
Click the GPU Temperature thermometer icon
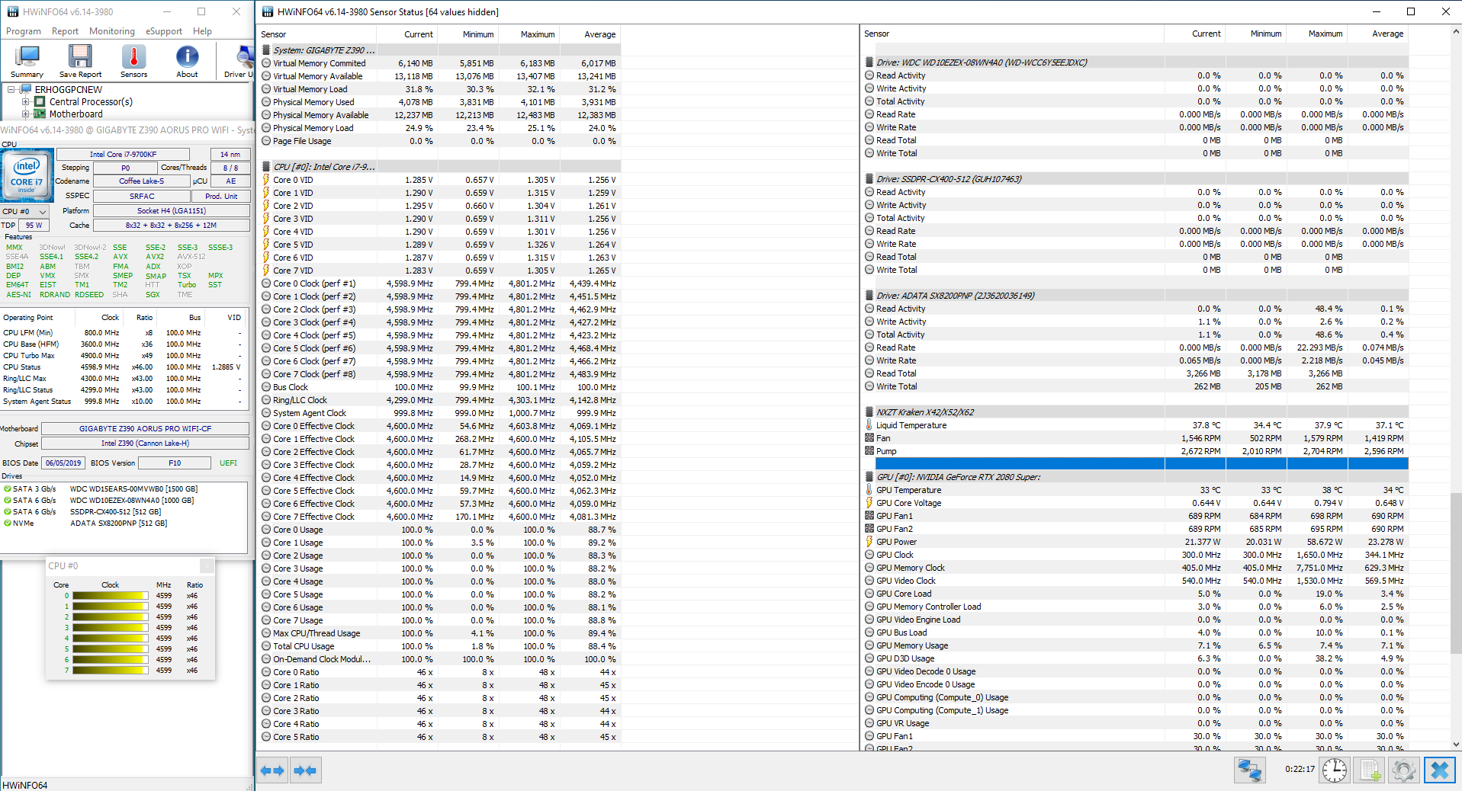pyautogui.click(x=869, y=490)
